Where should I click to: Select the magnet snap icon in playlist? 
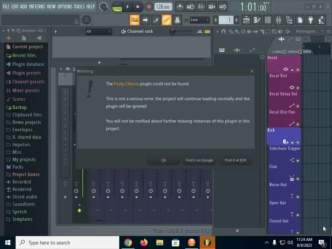(x=223, y=31)
